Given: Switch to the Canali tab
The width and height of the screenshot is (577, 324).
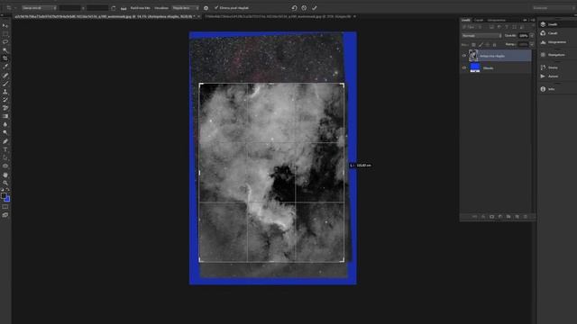Looking at the screenshot, I should coord(479,20).
